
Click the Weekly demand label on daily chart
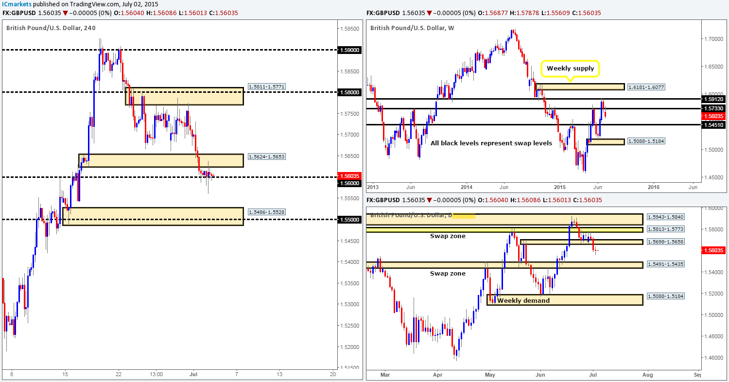tap(523, 300)
